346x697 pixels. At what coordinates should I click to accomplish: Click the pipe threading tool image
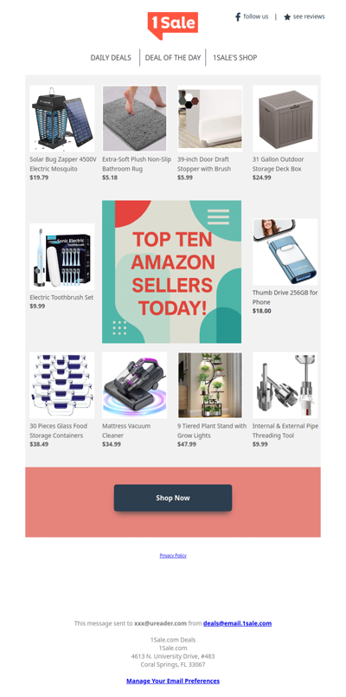pyautogui.click(x=285, y=385)
